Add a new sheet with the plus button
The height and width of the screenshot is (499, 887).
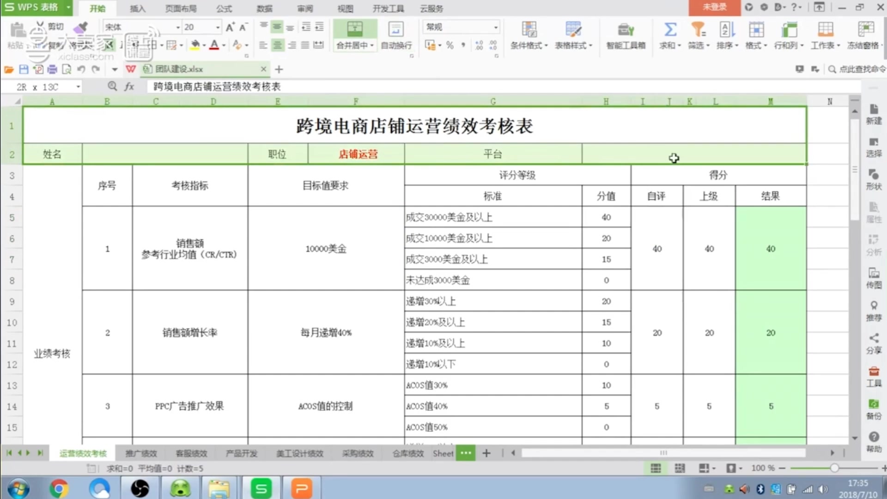coord(486,453)
